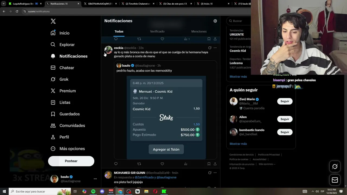Viewport: 347px width, 195px height.
Task: Open the Stake bet slip image
Action: tap(166, 117)
